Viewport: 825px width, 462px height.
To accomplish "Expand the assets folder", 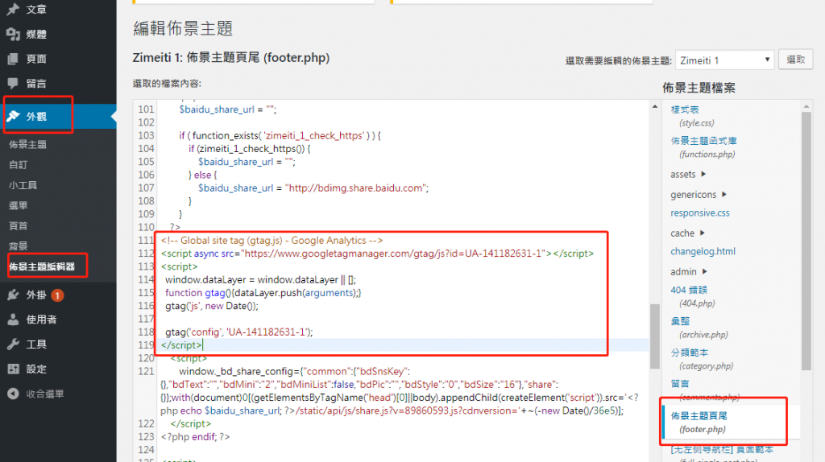I will pyautogui.click(x=688, y=174).
